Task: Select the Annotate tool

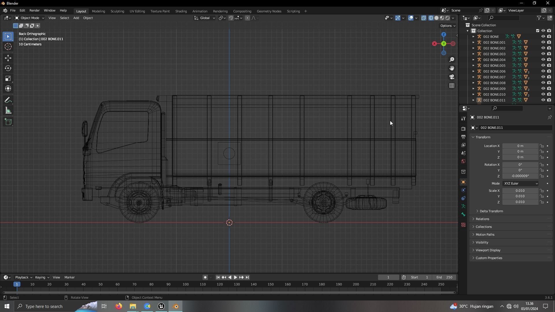Action: coord(8,100)
